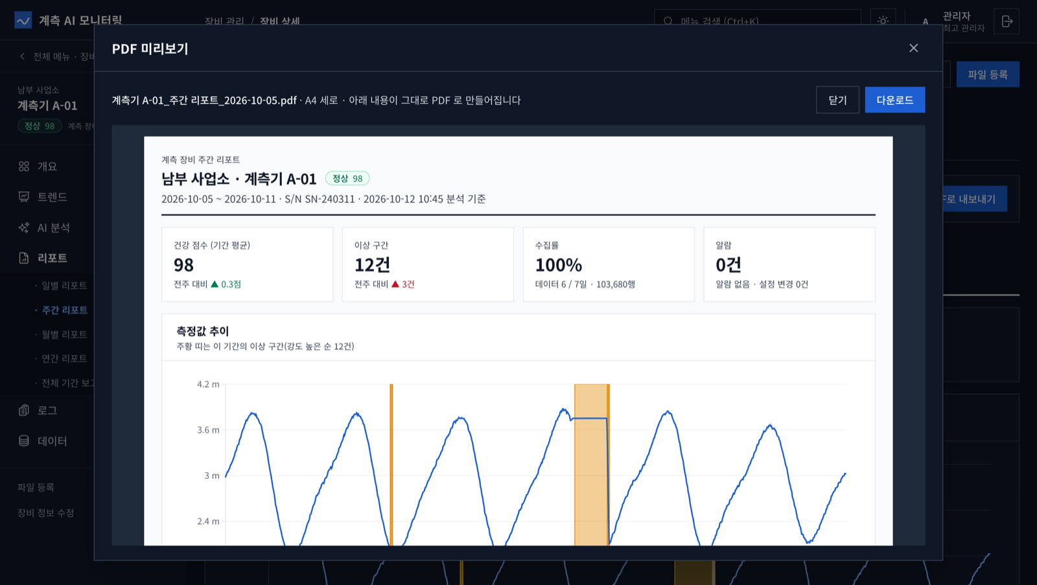The width and height of the screenshot is (1037, 585).
Task: Click the 4.2 m axis label
Action: pyautogui.click(x=208, y=384)
